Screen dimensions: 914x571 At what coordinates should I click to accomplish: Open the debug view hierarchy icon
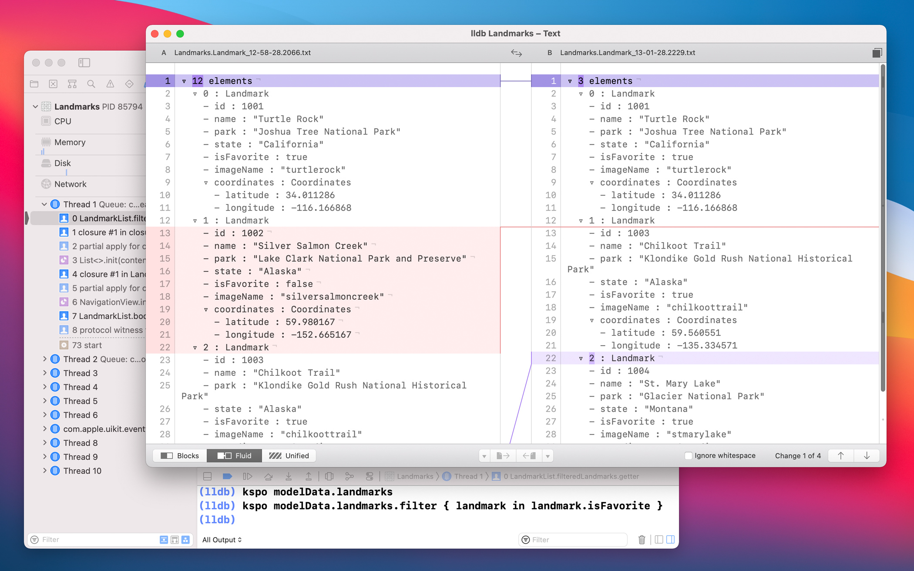point(329,476)
